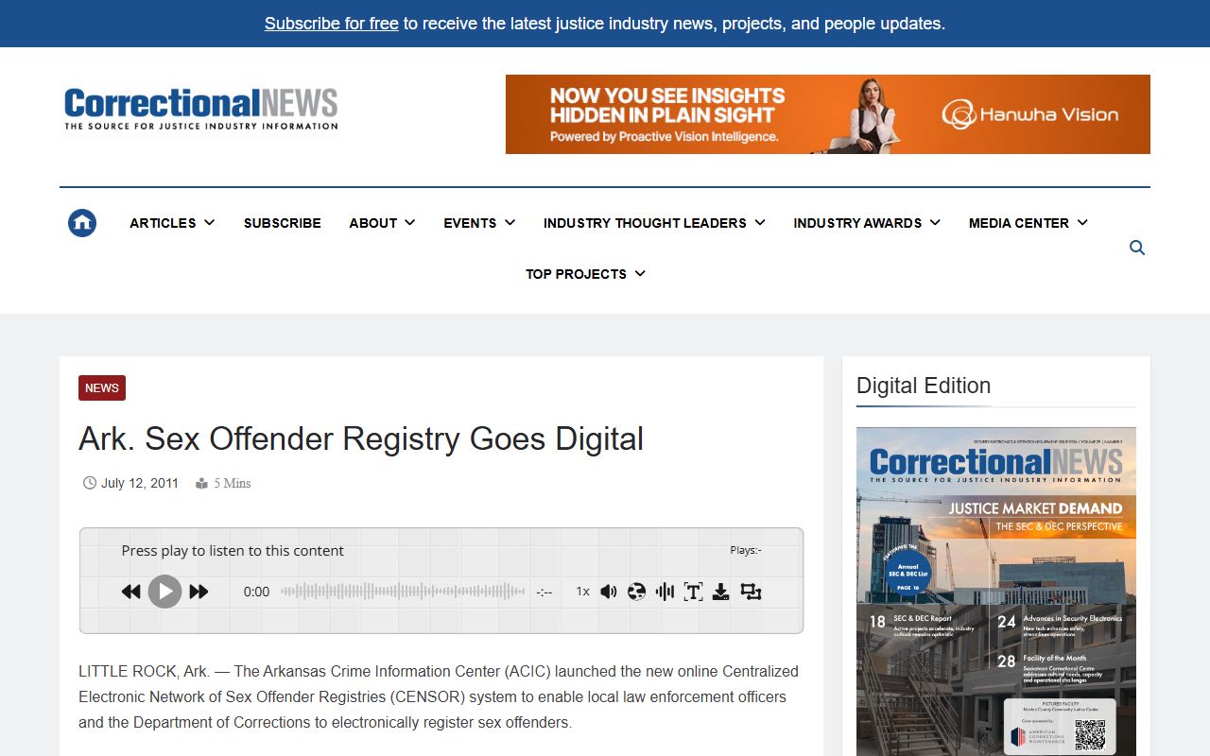Seek within the audio waveform track
This screenshot has width=1210, height=756.
[403, 592]
